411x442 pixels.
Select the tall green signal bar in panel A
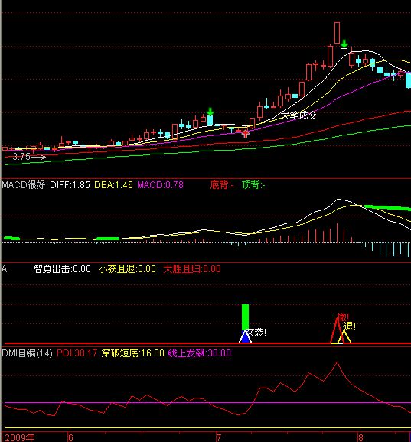[246, 317]
